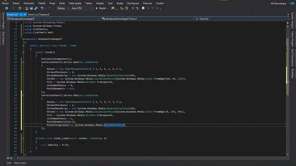Undo the last edit
296x166 pixels.
[42, 8]
